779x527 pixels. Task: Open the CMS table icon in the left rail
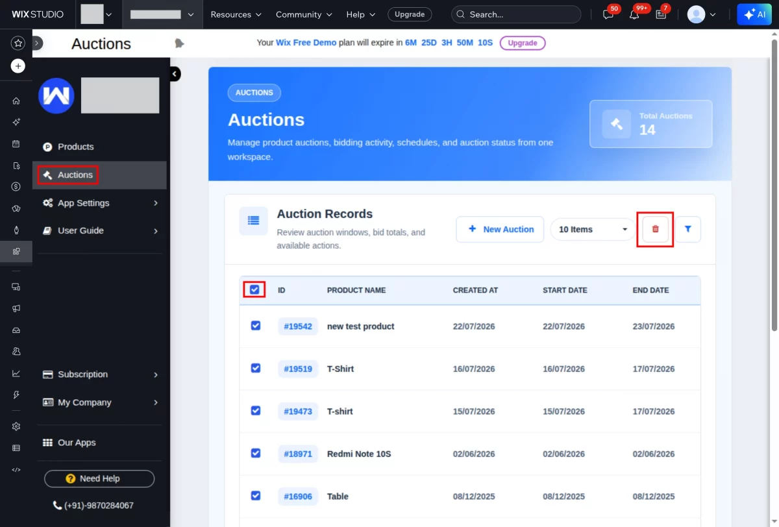point(16,448)
